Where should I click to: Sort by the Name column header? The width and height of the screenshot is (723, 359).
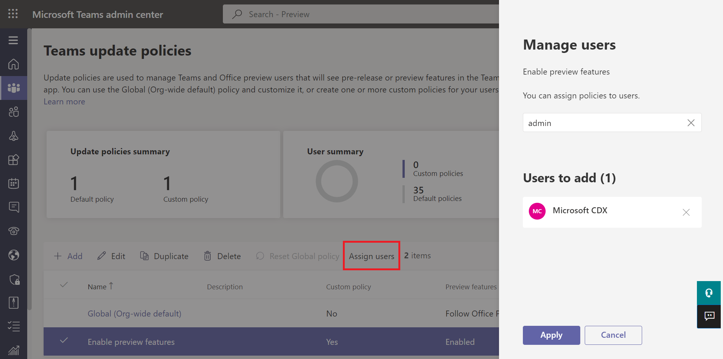tap(100, 287)
